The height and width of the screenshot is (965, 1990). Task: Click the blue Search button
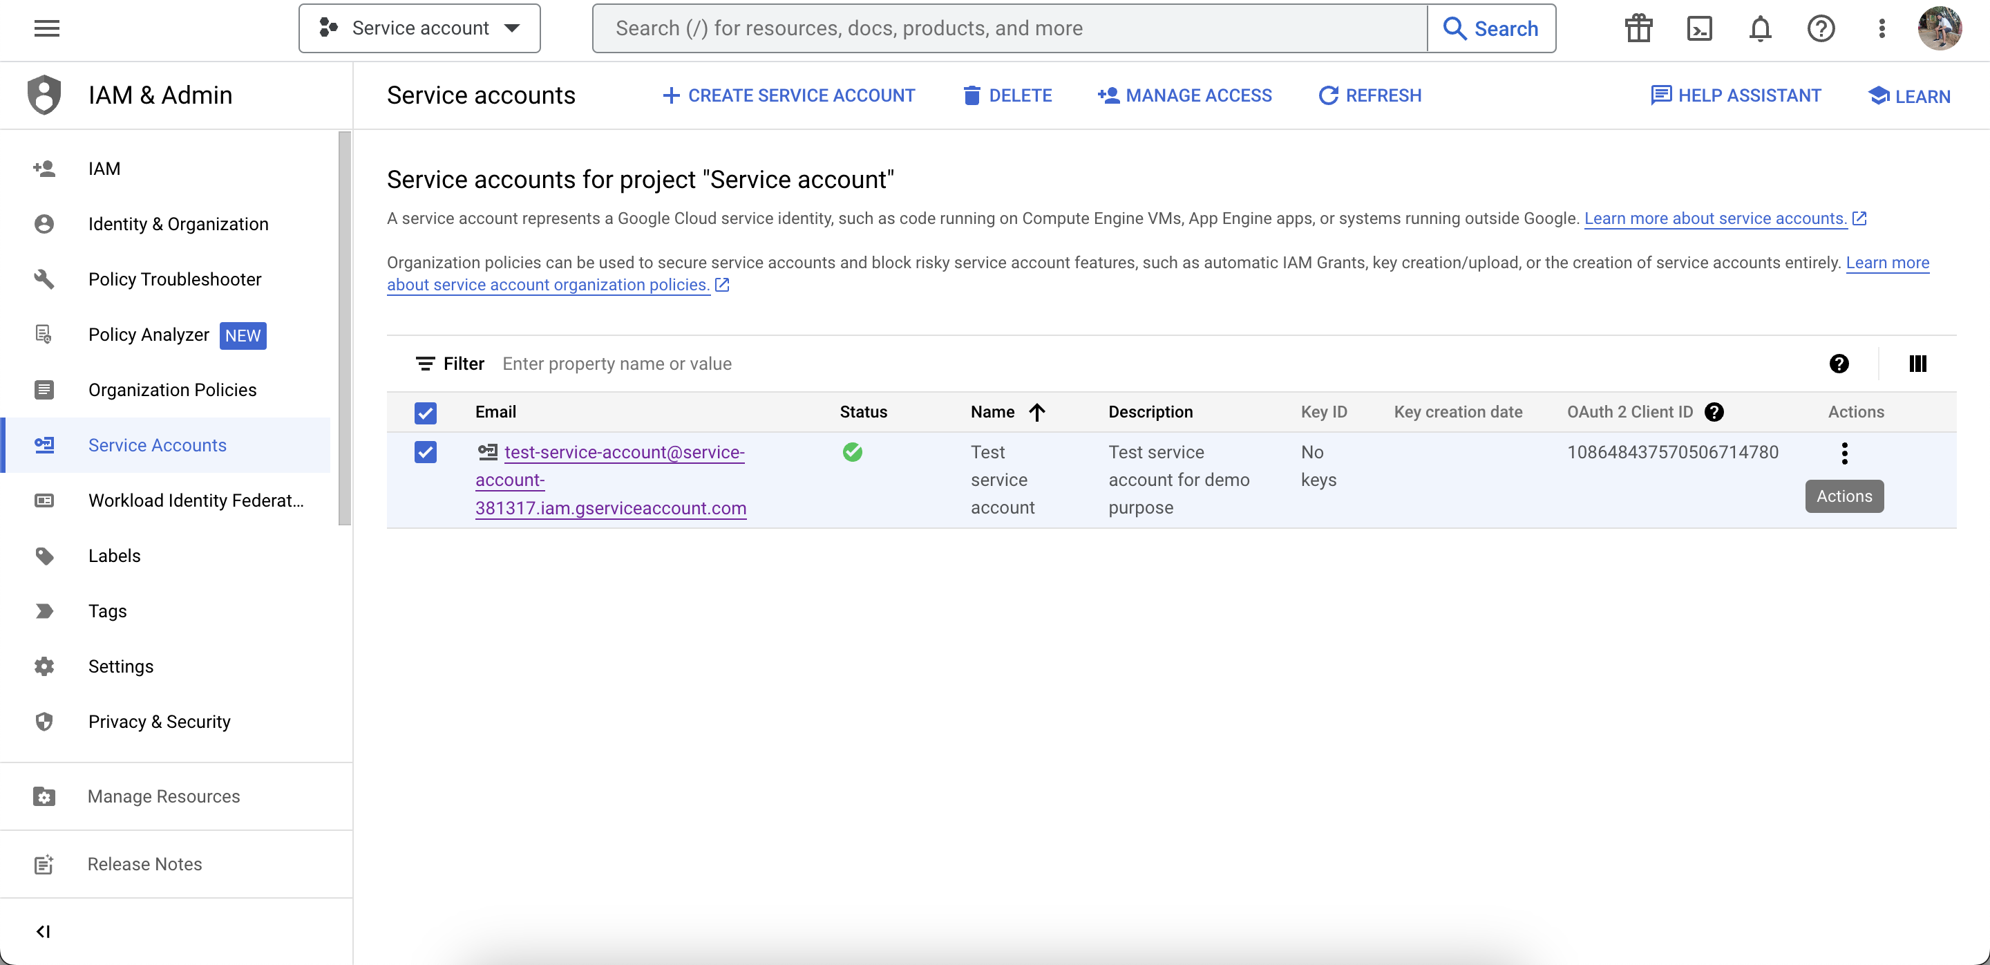point(1491,28)
